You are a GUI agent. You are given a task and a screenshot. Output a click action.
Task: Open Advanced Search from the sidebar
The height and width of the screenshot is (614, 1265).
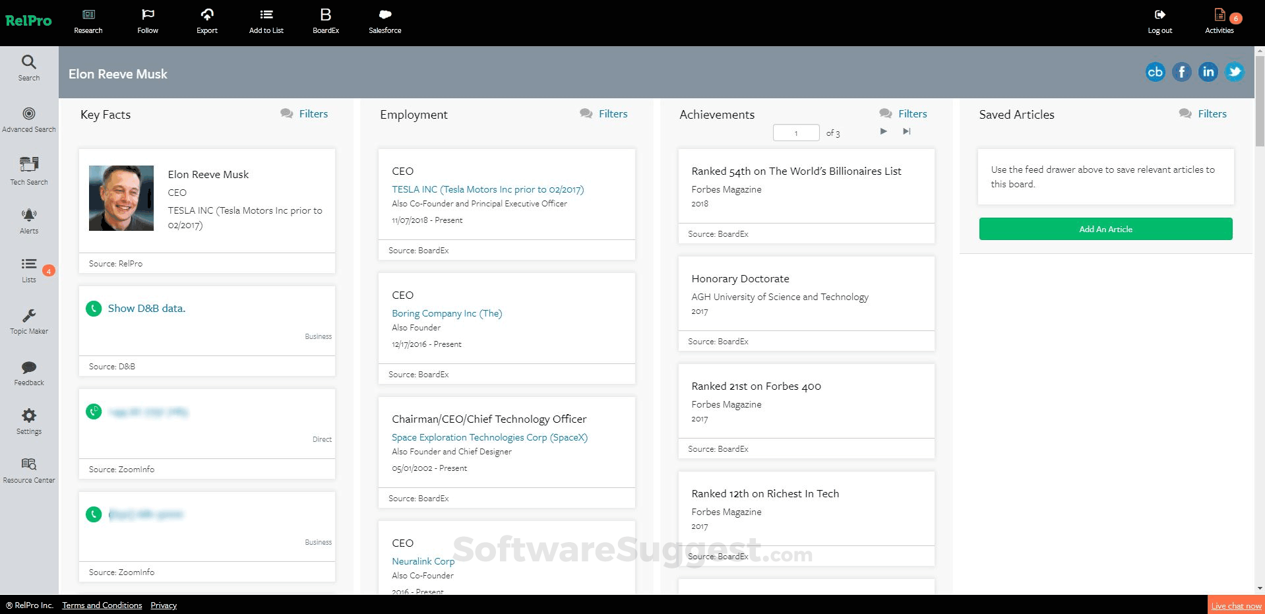pos(29,119)
